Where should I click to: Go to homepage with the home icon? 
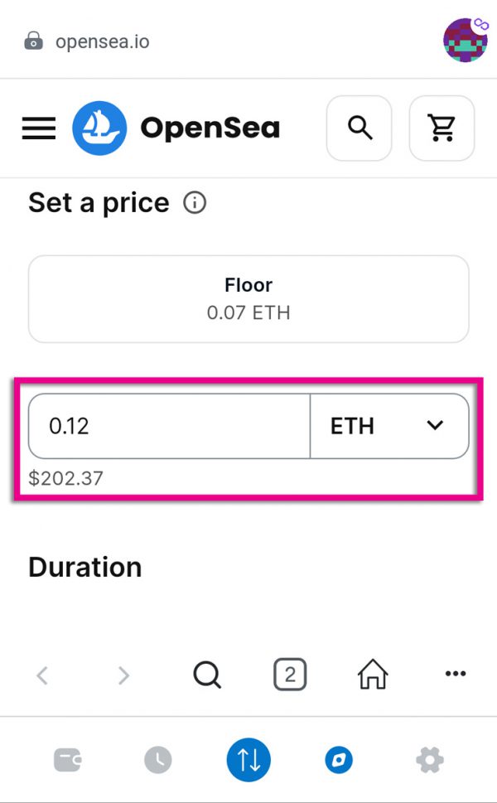371,674
